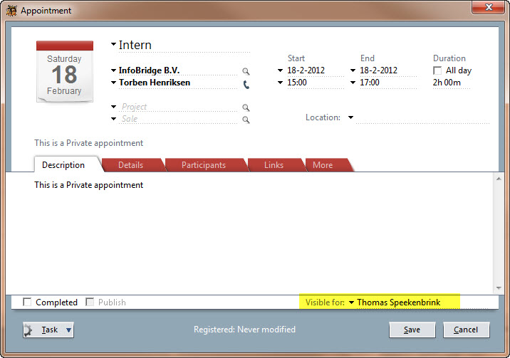Open the Project search magnifier

pos(246,107)
